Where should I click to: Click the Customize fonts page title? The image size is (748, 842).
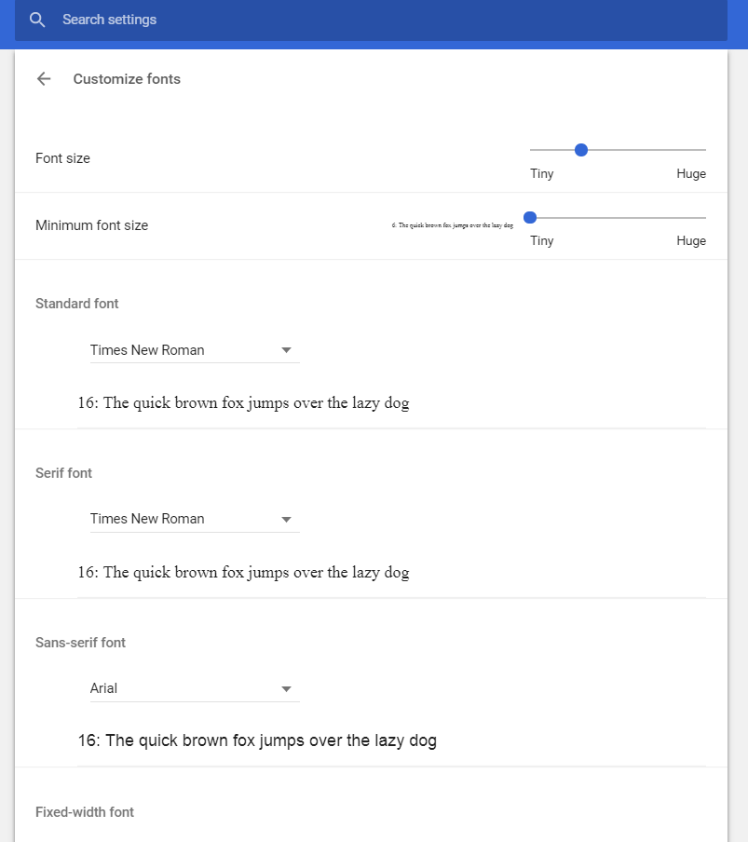click(x=127, y=79)
